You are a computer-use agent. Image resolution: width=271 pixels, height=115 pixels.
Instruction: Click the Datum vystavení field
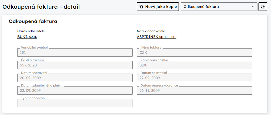75,78
